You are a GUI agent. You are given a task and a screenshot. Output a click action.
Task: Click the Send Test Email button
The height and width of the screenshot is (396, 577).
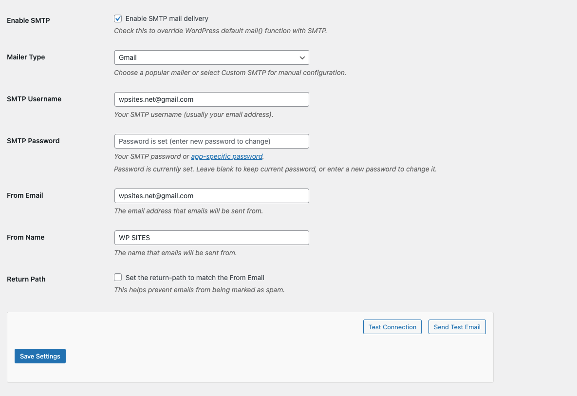point(457,327)
